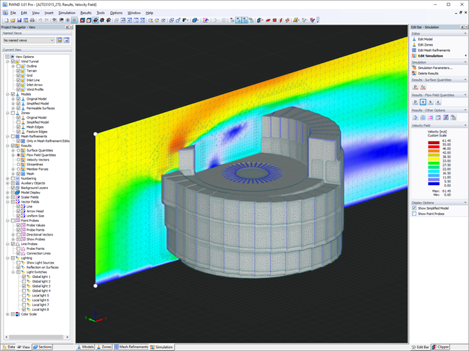Collapse the Wind Tunnel tree node

(8, 61)
